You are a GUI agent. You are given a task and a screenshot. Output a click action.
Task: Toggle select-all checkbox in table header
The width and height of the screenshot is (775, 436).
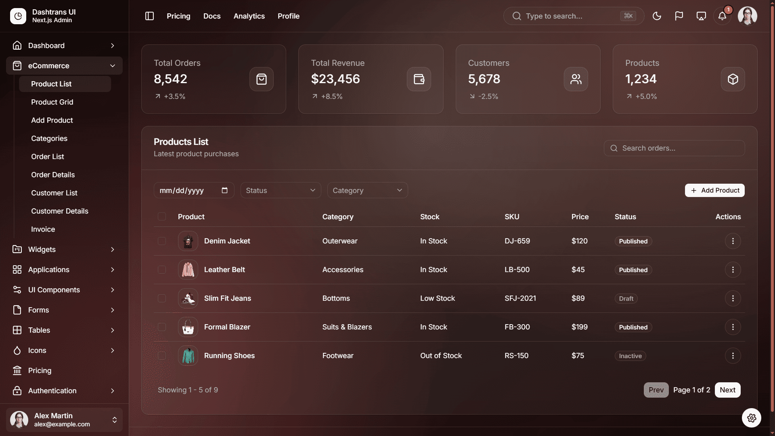tap(162, 217)
